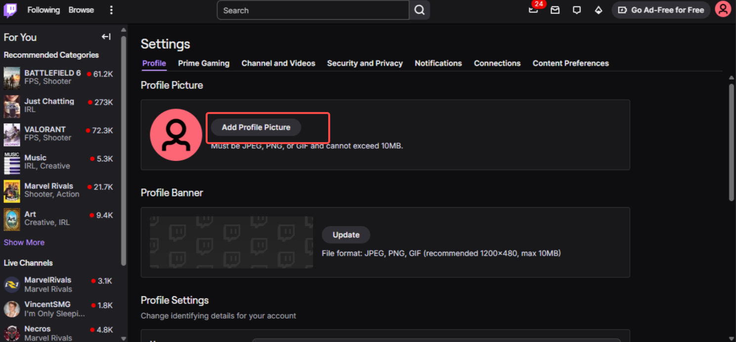Viewport: 736px width, 342px height.
Task: Click the chat bubble icon in top bar
Action: point(576,9)
